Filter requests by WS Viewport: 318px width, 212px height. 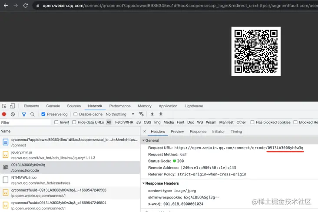(200, 122)
